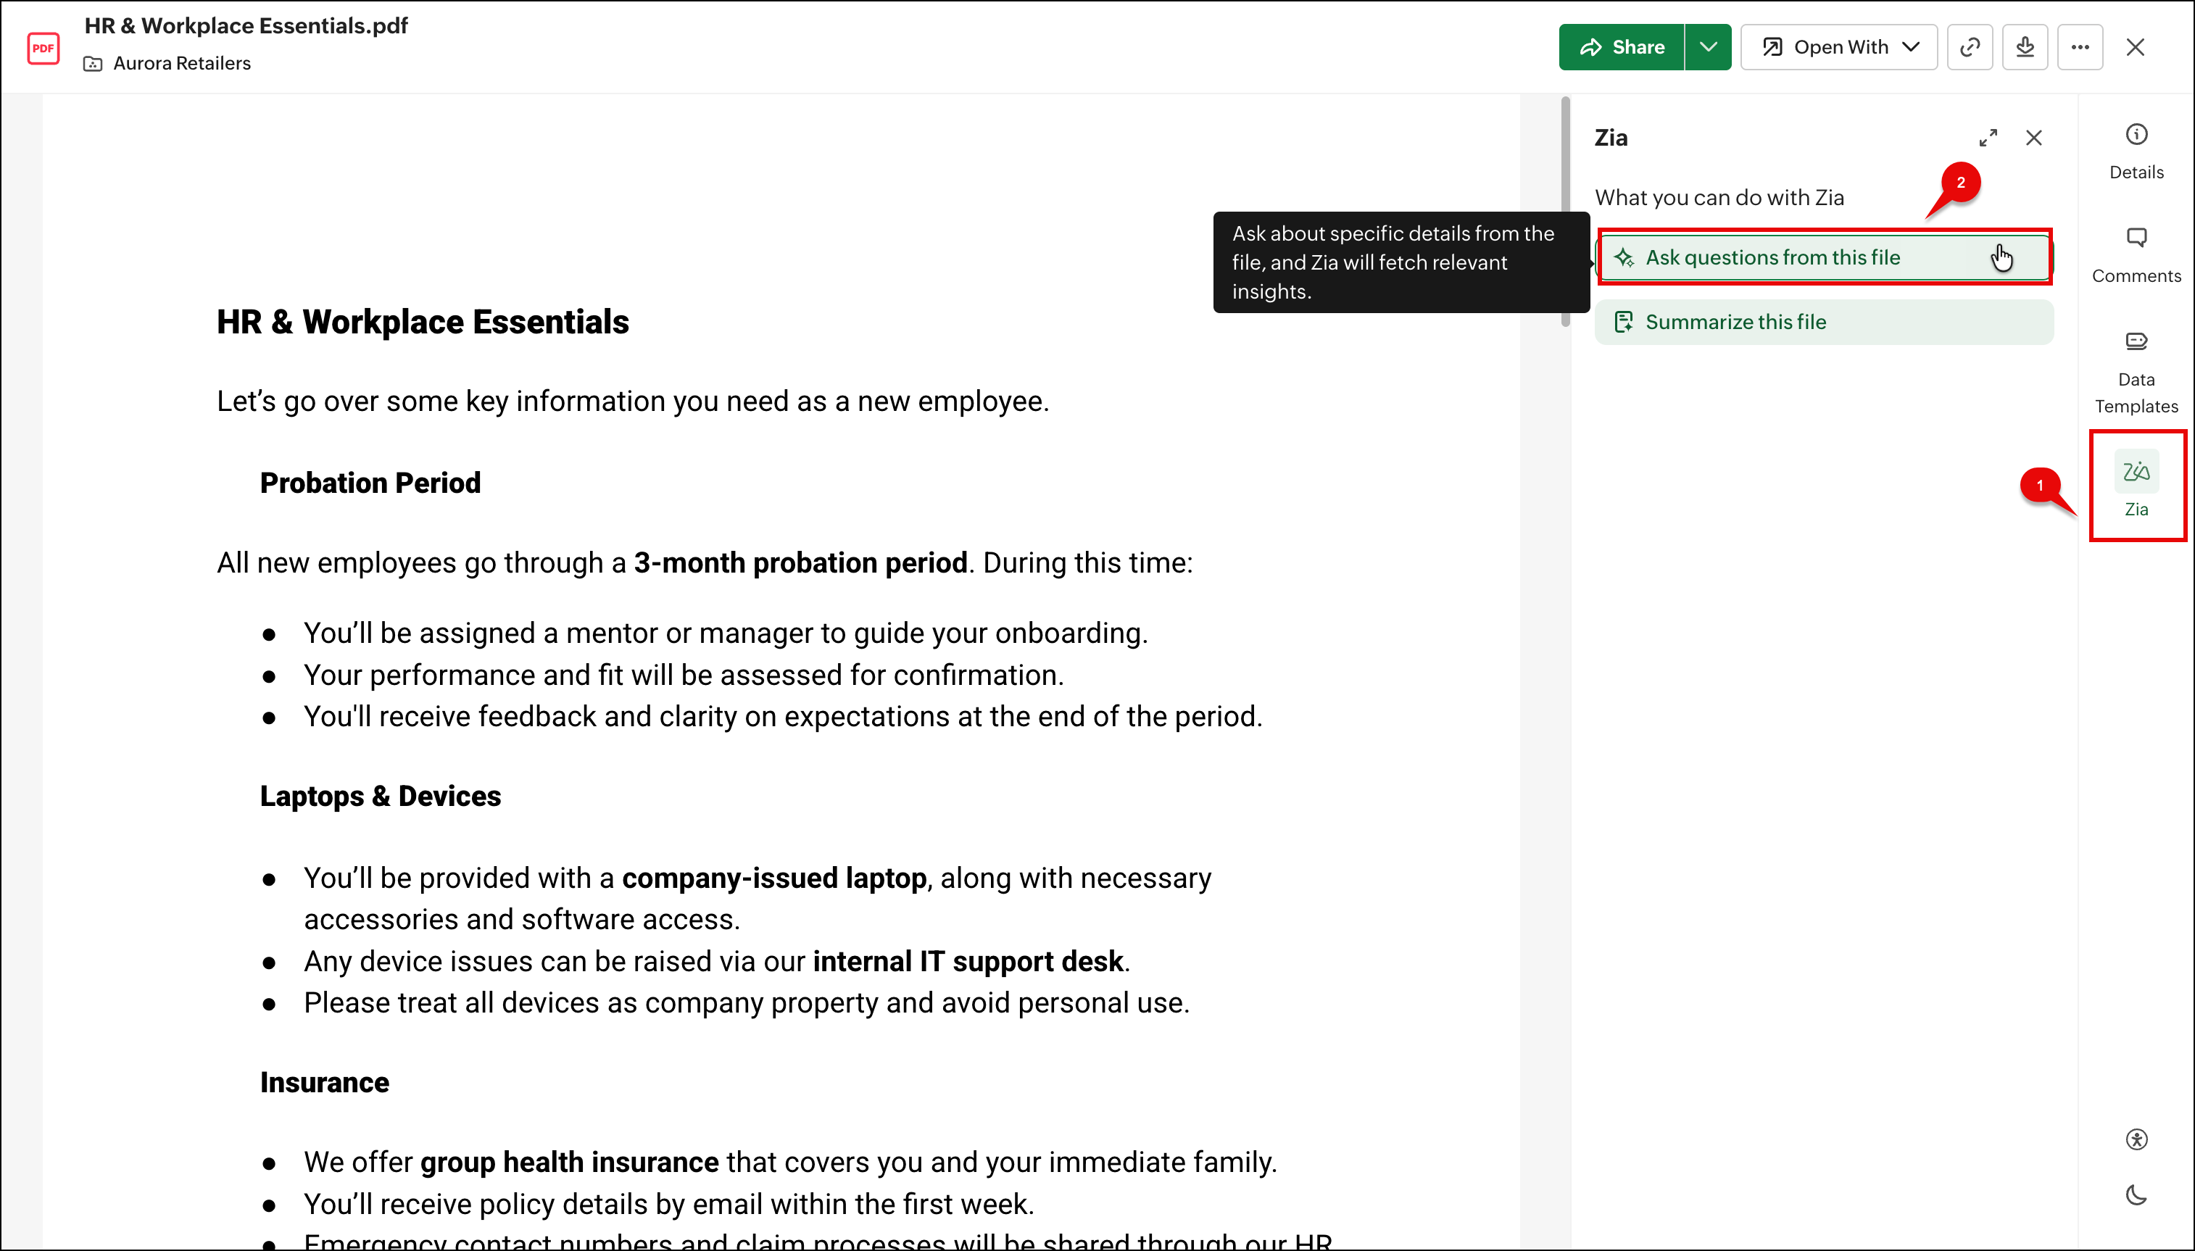
Task: Close the Zia panel
Action: click(2033, 138)
